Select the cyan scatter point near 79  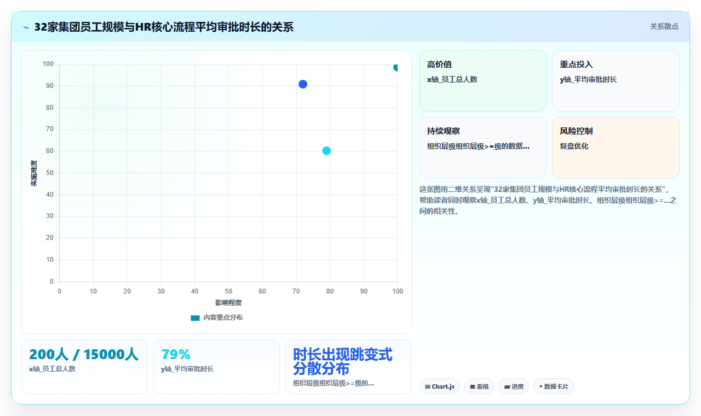click(x=326, y=151)
